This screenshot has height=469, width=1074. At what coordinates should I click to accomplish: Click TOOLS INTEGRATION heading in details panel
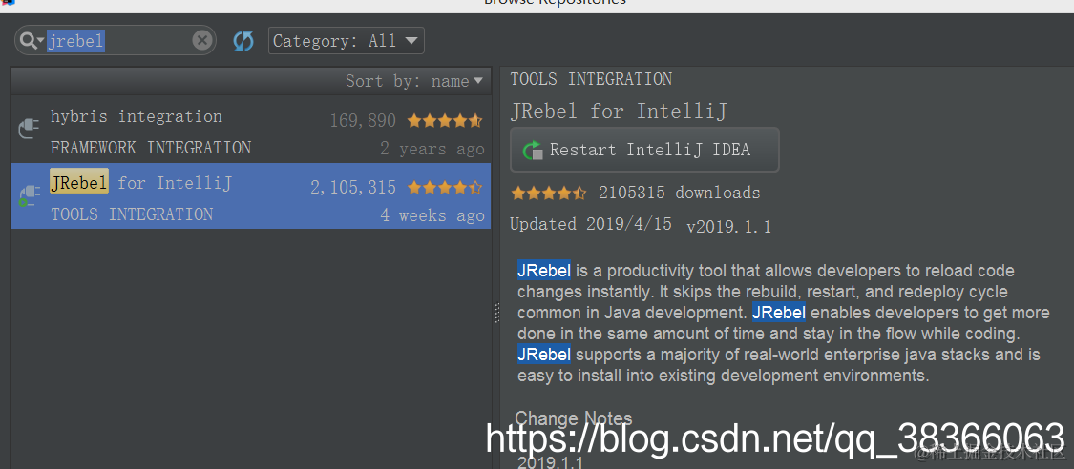click(x=591, y=79)
